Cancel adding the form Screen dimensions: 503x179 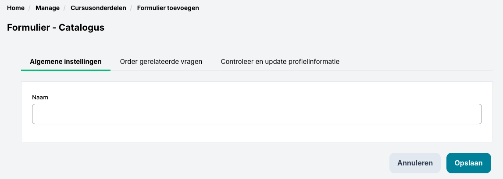(x=415, y=163)
